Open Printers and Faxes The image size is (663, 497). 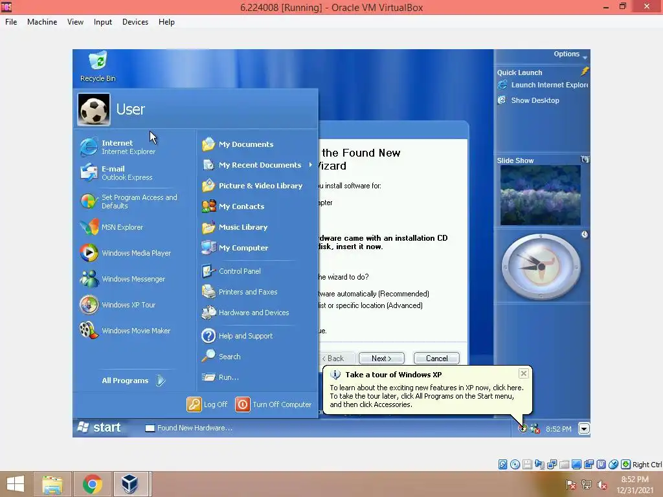[x=240, y=292]
